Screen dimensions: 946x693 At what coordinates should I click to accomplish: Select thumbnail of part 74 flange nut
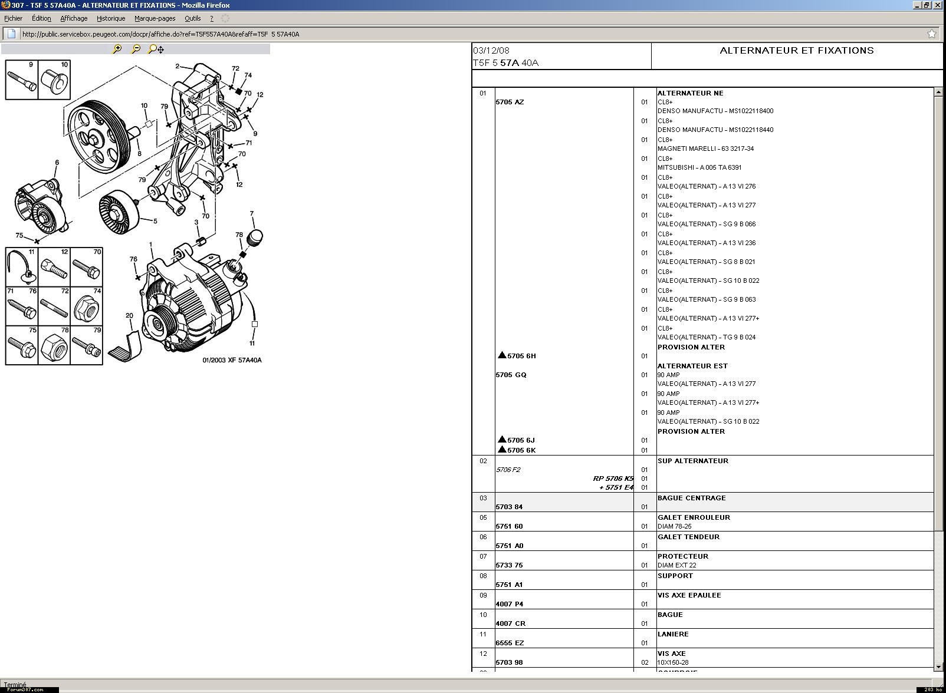click(x=87, y=306)
